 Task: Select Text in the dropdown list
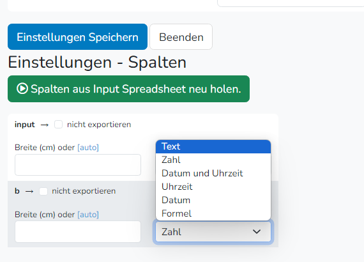click(x=213, y=146)
